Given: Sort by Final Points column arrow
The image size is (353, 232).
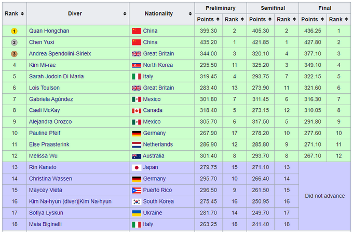Looking at the screenshot, I should click(x=322, y=20).
